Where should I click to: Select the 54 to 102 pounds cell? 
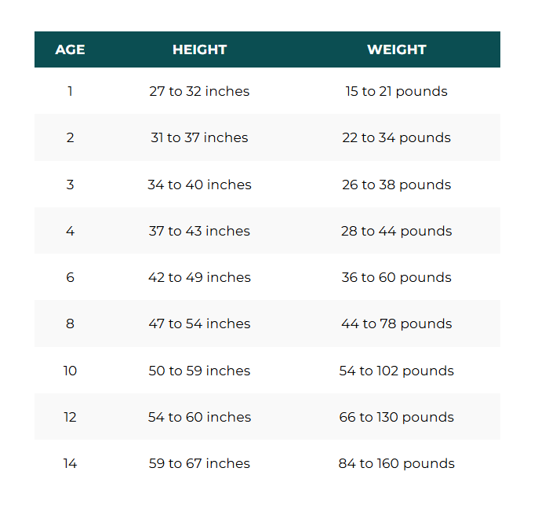(x=397, y=371)
